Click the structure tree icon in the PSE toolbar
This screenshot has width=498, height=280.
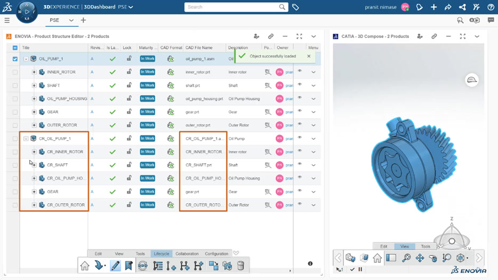pyautogui.click(x=157, y=266)
